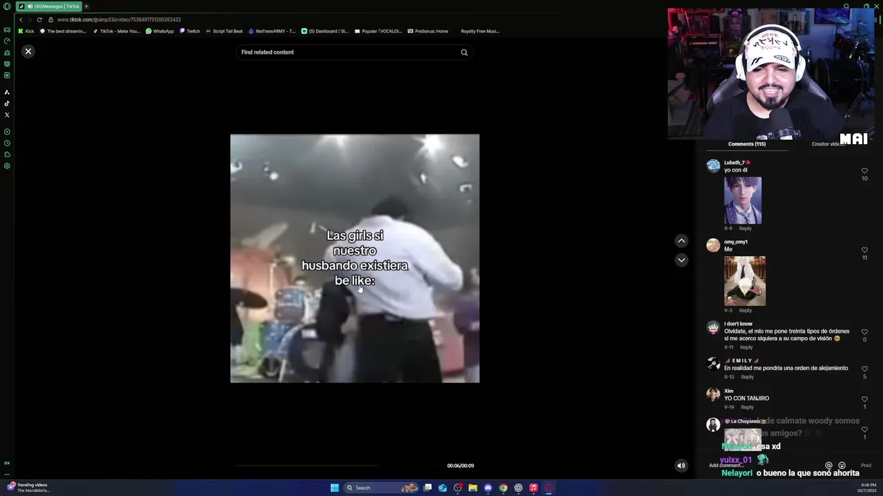Go to the previous video with up chevron

click(681, 240)
